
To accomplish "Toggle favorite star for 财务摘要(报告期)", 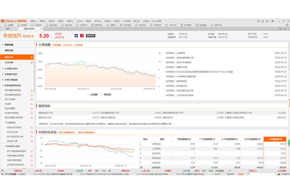I will [x=32, y=90].
